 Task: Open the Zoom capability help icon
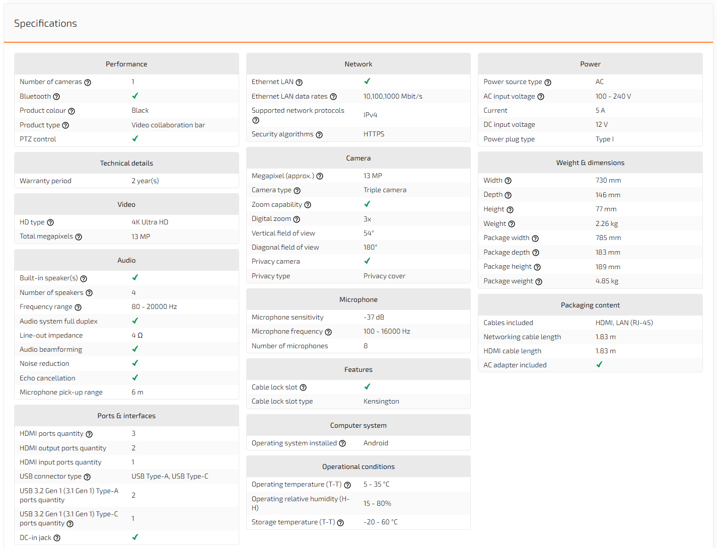coord(308,205)
